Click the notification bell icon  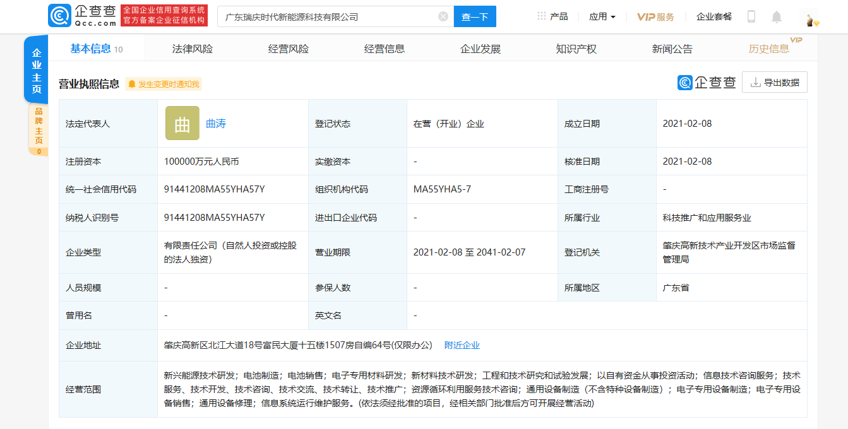tap(777, 16)
